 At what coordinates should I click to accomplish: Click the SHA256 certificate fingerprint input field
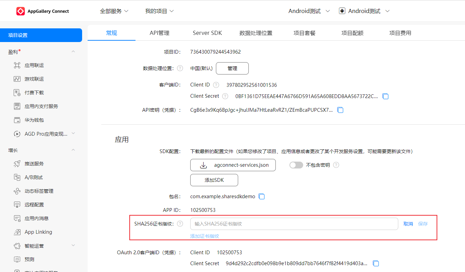tap(294, 224)
